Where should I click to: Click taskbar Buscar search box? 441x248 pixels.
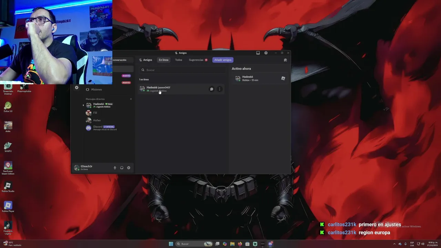[x=194, y=244]
